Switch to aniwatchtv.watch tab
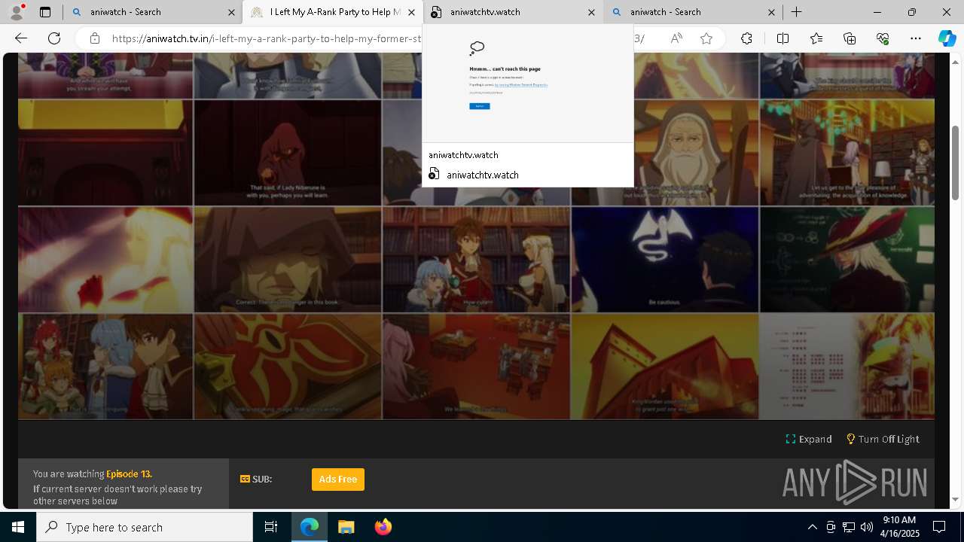Image resolution: width=964 pixels, height=542 pixels. click(512, 12)
